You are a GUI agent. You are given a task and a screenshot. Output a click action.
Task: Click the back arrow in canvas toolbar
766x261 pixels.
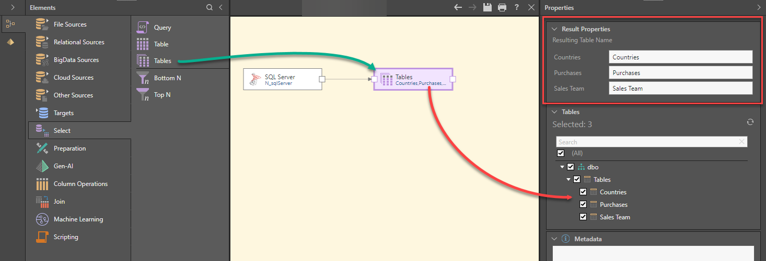[458, 7]
